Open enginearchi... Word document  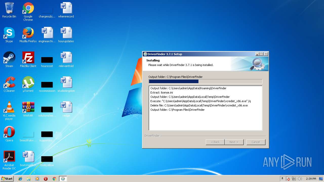tap(47, 35)
